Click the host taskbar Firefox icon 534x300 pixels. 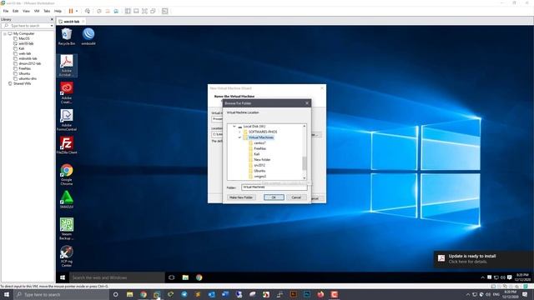pos(320,294)
